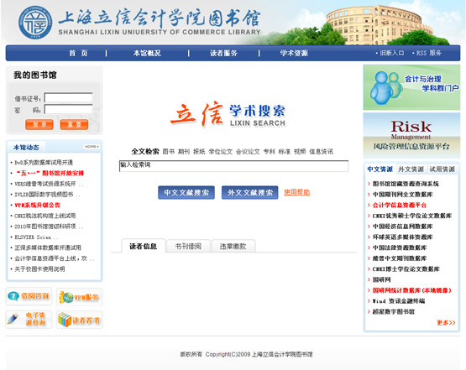Viewport: 466px width, 370px height.
Task: Select 标准 search category
Action: click(285, 152)
